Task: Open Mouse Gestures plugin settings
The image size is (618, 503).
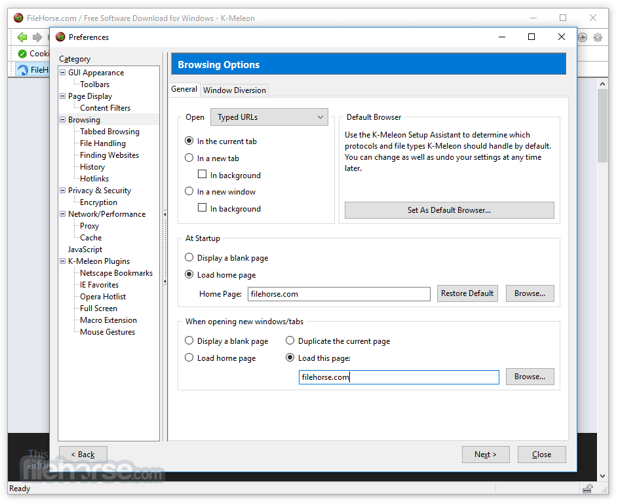Action: click(107, 332)
